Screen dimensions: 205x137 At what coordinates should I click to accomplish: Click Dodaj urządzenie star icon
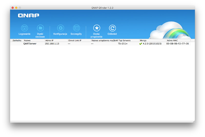[x=97, y=28]
